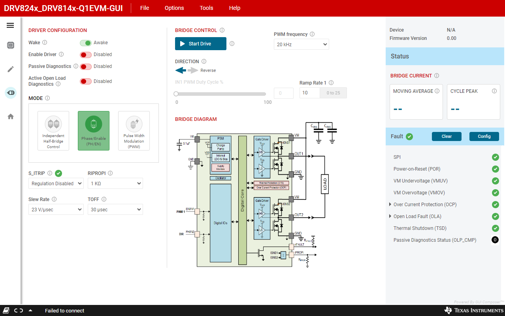Open the RIPROPI 1 KΩ dropdown
The width and height of the screenshot is (505, 316).
pyautogui.click(x=115, y=183)
